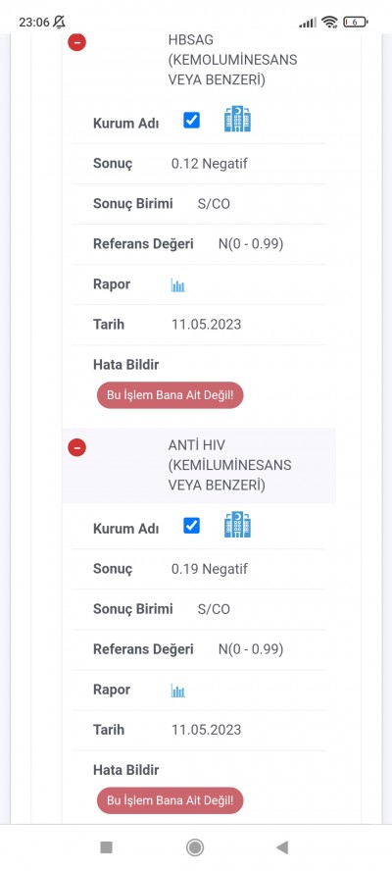Tap the Android recent apps square button

pyautogui.click(x=106, y=847)
